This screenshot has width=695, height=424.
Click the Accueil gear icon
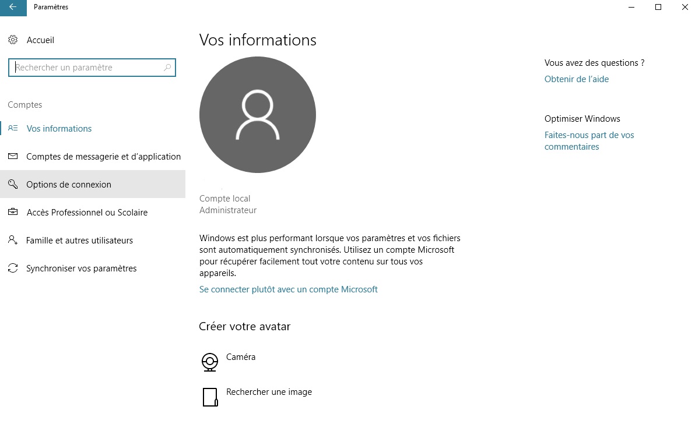click(13, 40)
